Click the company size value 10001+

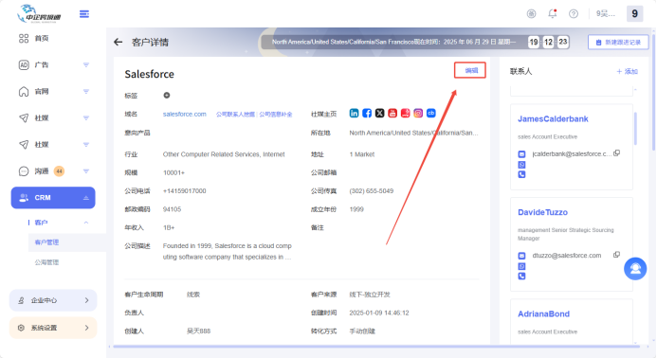tap(173, 172)
